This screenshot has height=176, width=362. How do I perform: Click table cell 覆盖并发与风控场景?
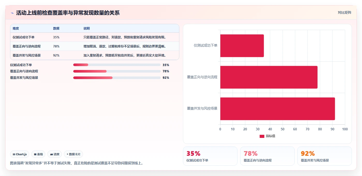(x=27, y=55)
